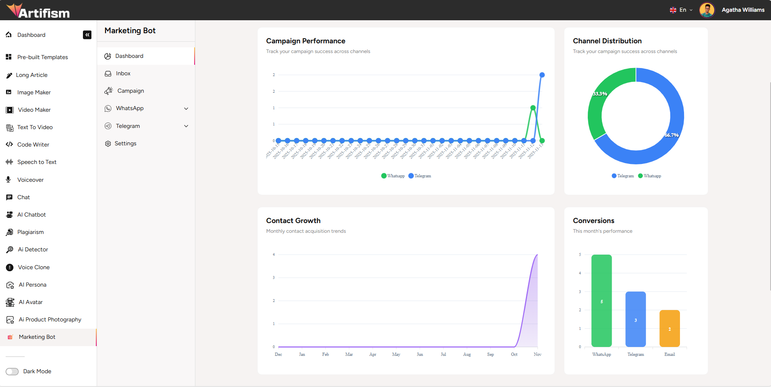771x387 pixels.
Task: Open the language selector dropdown
Action: [682, 10]
